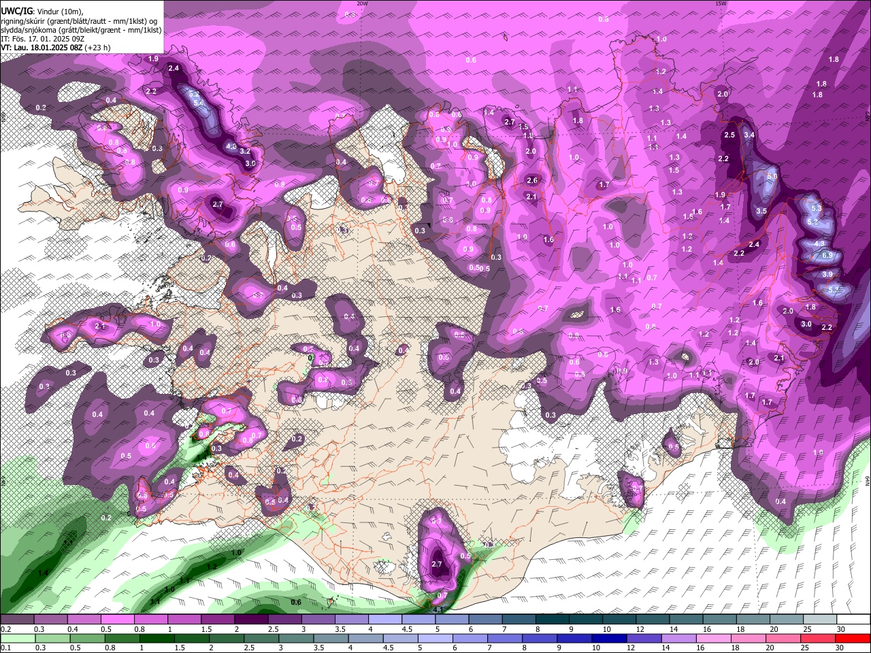Screen dimensions: 871x653
Task: Pick the white 30 swatch in upper legend row
Action: (x=853, y=620)
